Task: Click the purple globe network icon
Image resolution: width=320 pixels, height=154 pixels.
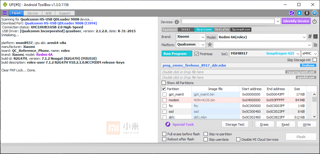Action: point(291,13)
